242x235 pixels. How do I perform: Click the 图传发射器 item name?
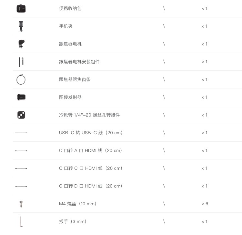click(70, 97)
